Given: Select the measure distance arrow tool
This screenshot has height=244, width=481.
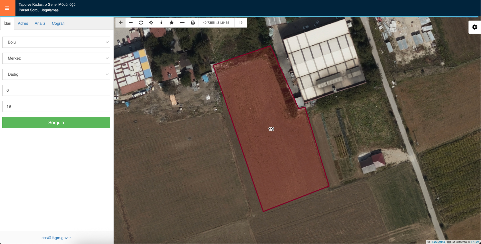Looking at the screenshot, I should (182, 23).
